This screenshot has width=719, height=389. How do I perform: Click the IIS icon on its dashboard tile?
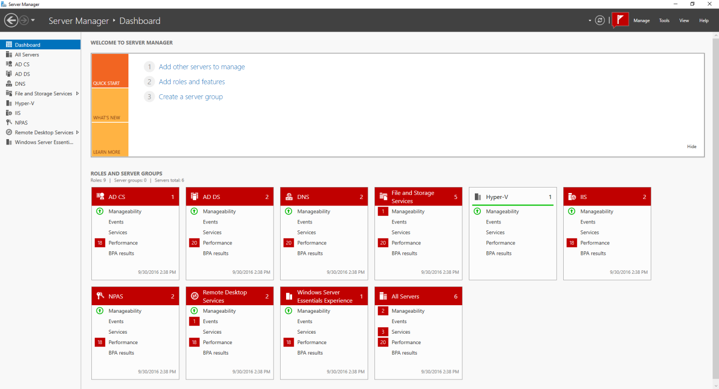(x=573, y=196)
